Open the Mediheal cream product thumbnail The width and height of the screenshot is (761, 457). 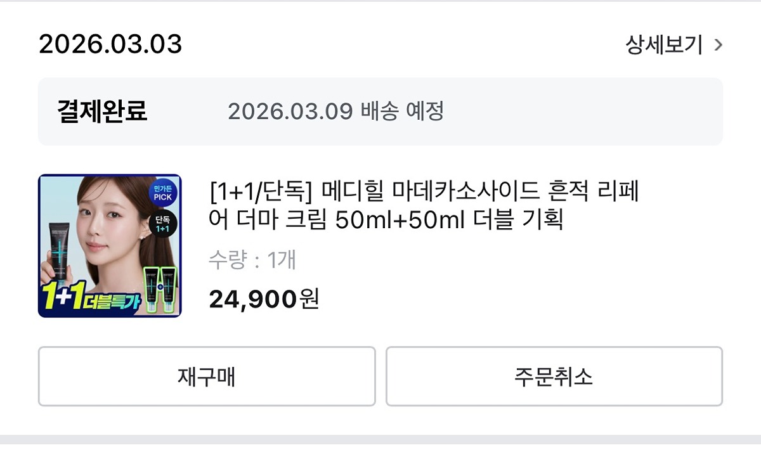pos(110,246)
